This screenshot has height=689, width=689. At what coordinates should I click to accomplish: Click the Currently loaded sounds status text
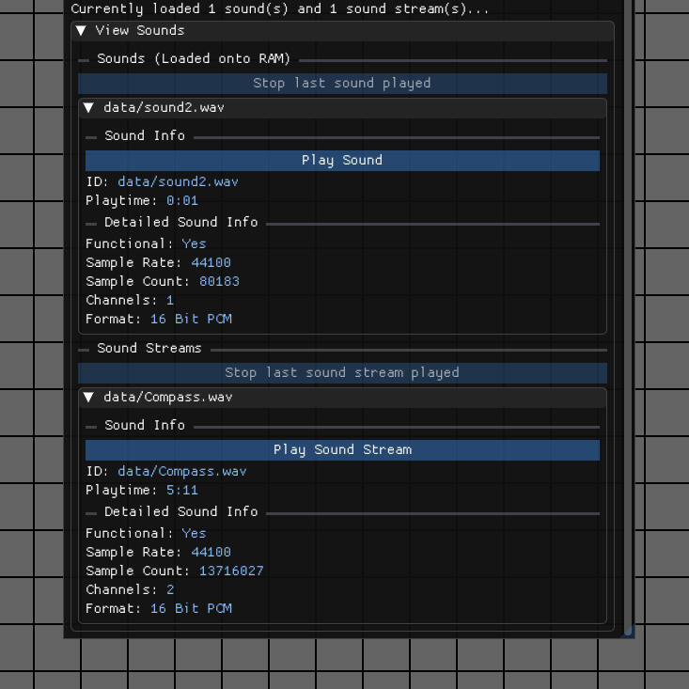tap(280, 9)
